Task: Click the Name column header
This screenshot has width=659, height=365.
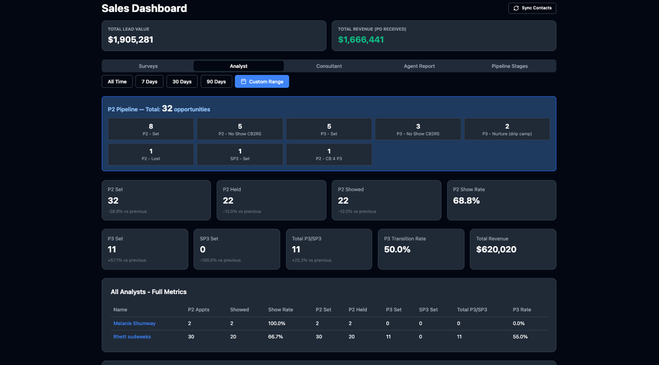Action: [x=120, y=310]
